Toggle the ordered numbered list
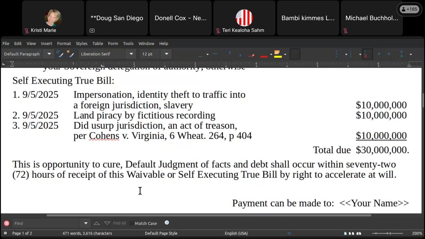 (x=351, y=54)
